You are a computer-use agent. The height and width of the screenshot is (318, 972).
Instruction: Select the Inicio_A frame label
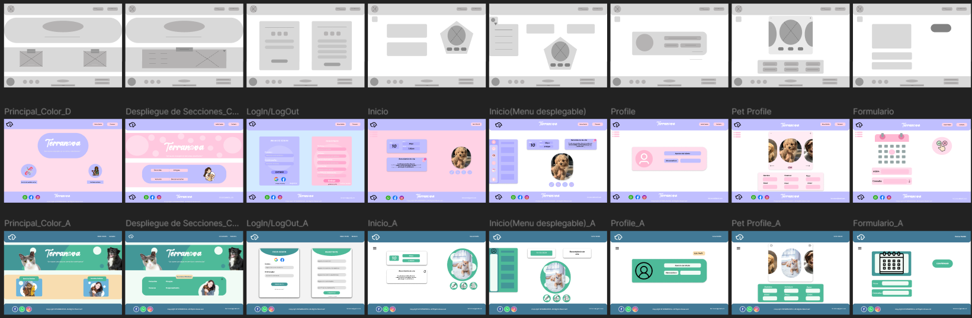pos(383,223)
